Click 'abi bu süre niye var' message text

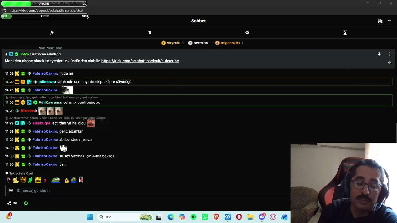(76, 140)
